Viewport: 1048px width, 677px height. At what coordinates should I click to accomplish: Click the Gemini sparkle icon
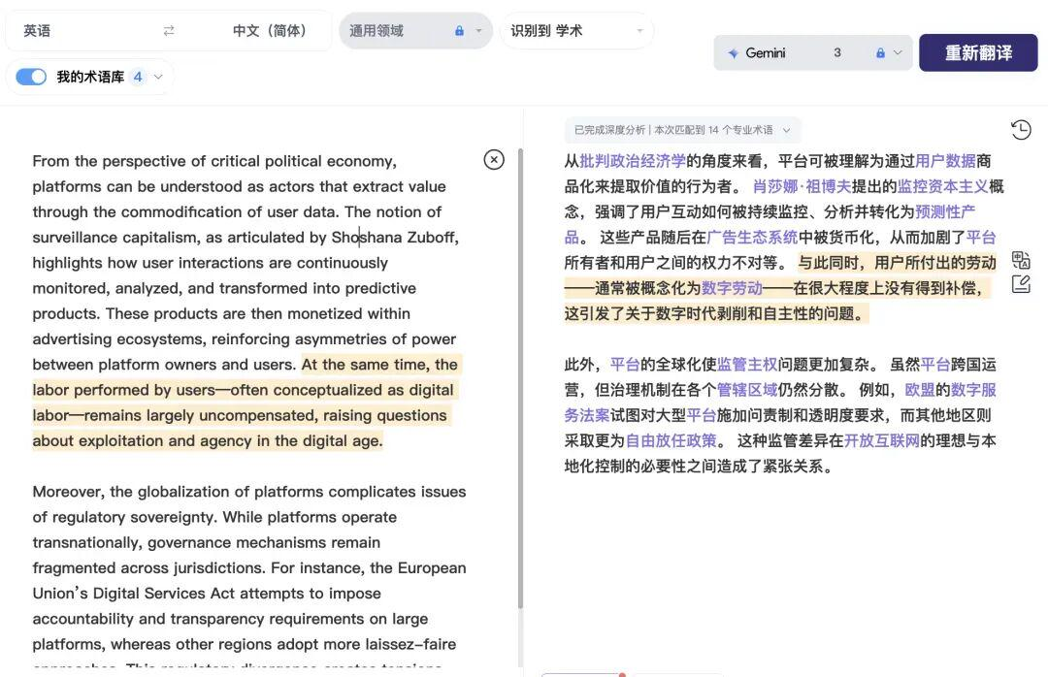tap(734, 52)
